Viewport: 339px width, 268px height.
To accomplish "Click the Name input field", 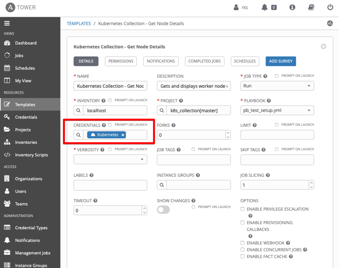I will (110, 86).
